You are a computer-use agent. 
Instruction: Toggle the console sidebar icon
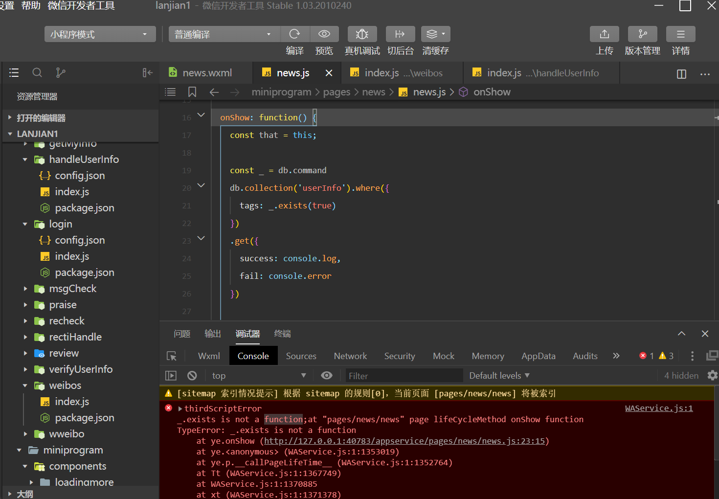171,376
